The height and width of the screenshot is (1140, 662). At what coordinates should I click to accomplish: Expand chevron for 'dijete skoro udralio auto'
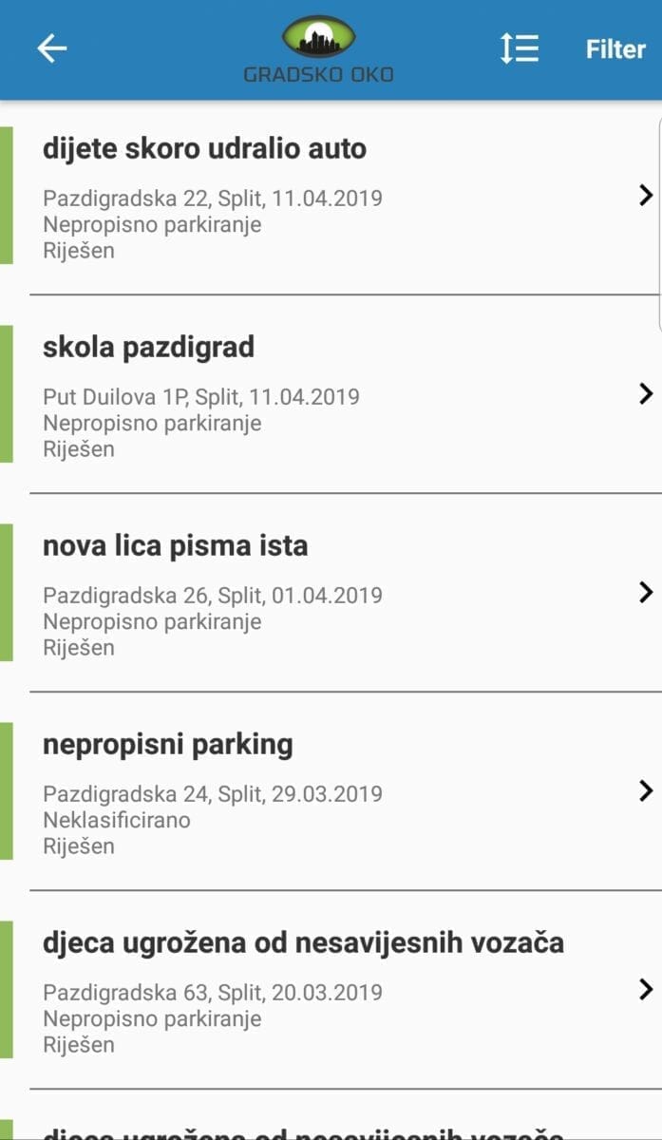pos(646,196)
